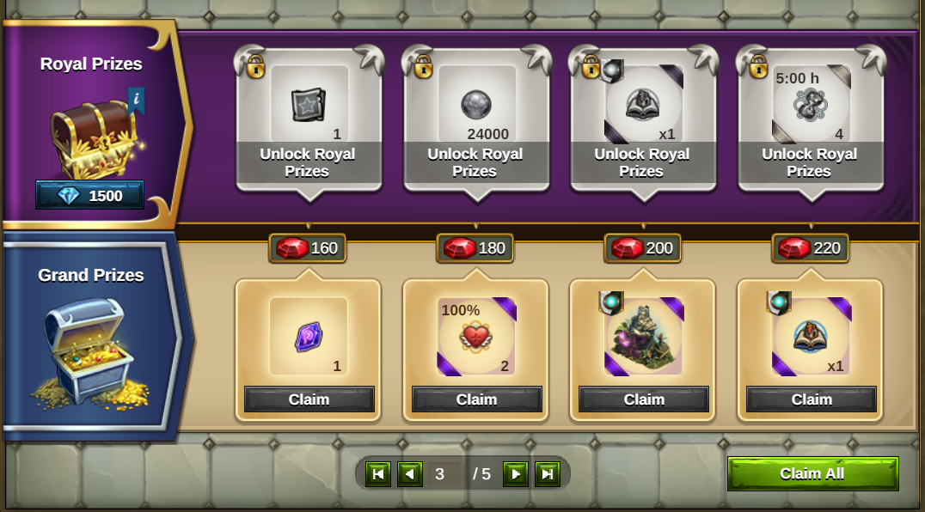Claim the 220 rubies book prize
The width and height of the screenshot is (925, 512).
point(812,399)
